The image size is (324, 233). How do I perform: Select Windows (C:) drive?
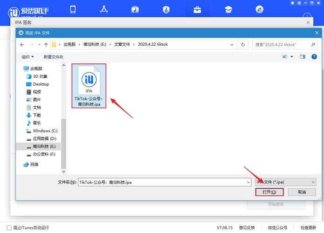(x=42, y=131)
